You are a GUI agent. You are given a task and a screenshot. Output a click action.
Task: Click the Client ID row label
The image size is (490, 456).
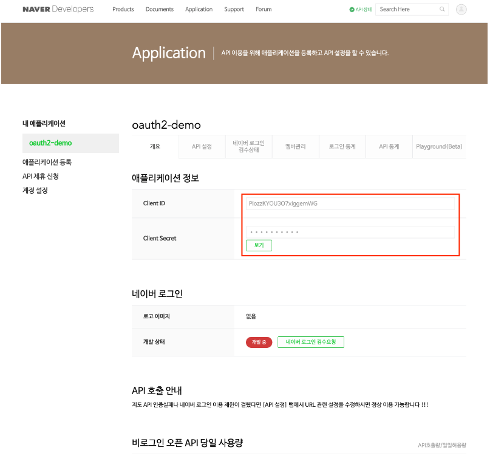click(154, 203)
